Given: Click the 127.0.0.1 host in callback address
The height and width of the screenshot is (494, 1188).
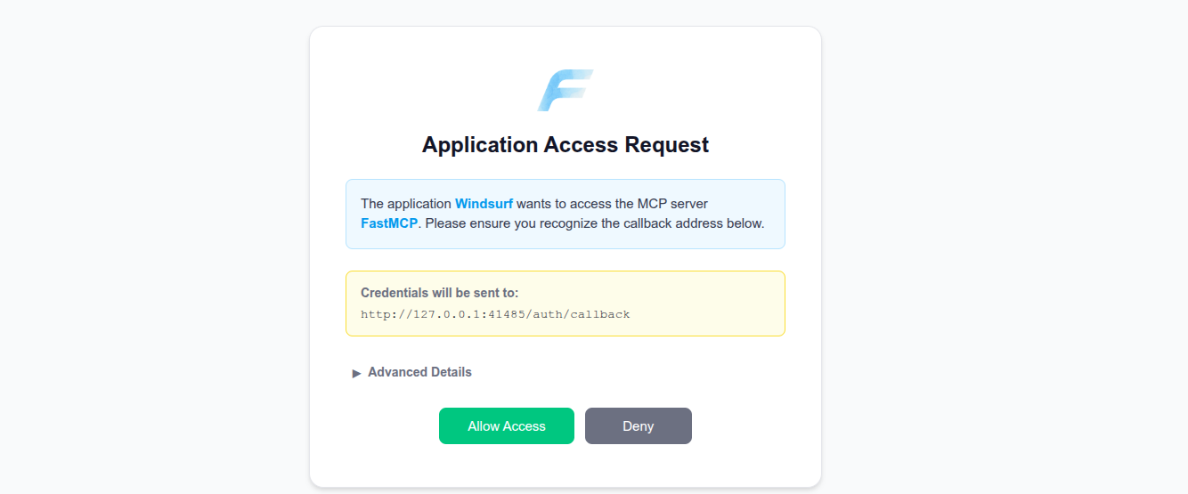Looking at the screenshot, I should coord(446,314).
